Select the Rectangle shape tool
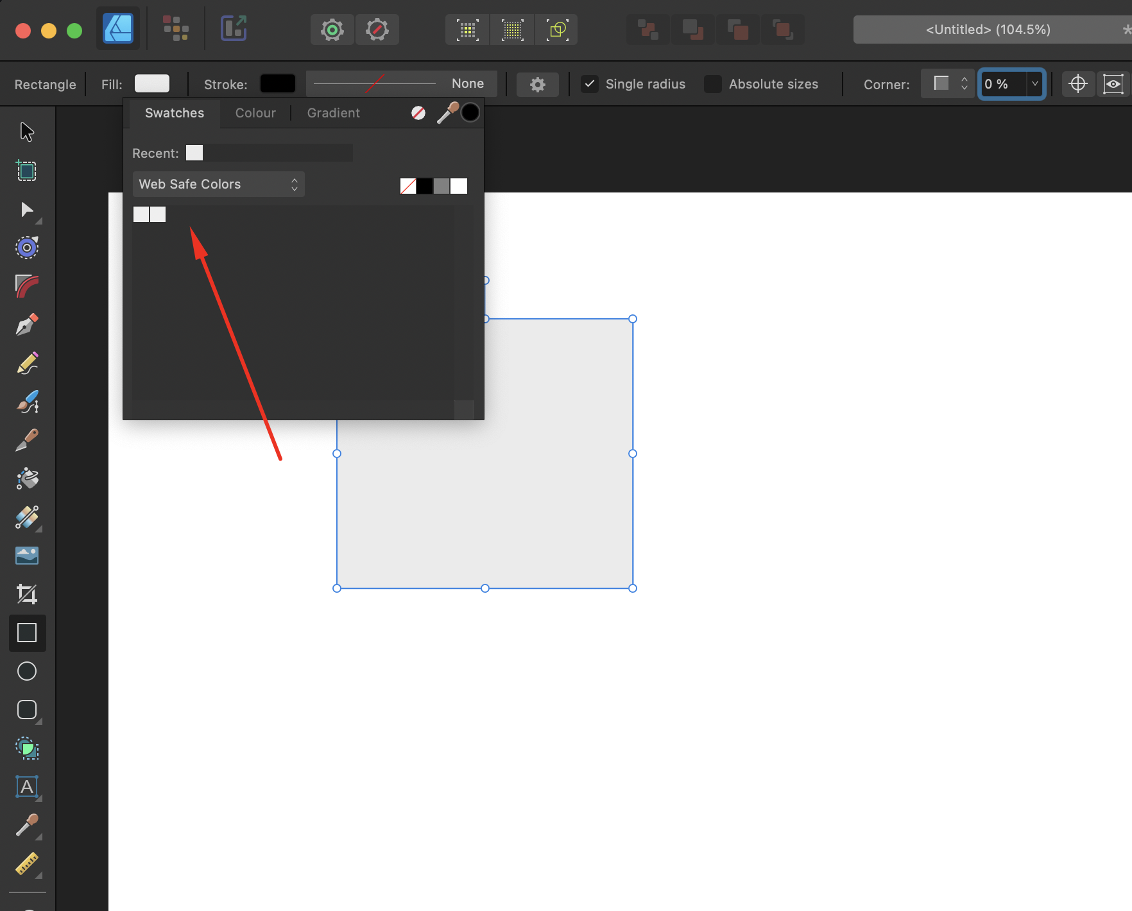 pos(27,633)
